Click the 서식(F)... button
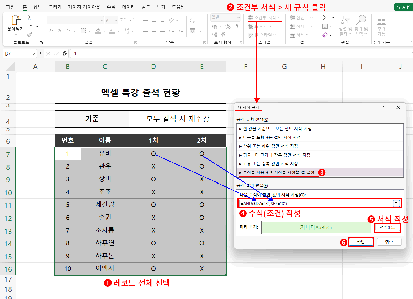The image size is (413, 299). coord(387,227)
